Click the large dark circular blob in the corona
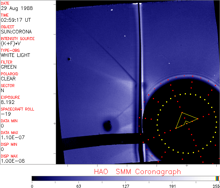Screen dimensions: 220x188 tap(107, 126)
